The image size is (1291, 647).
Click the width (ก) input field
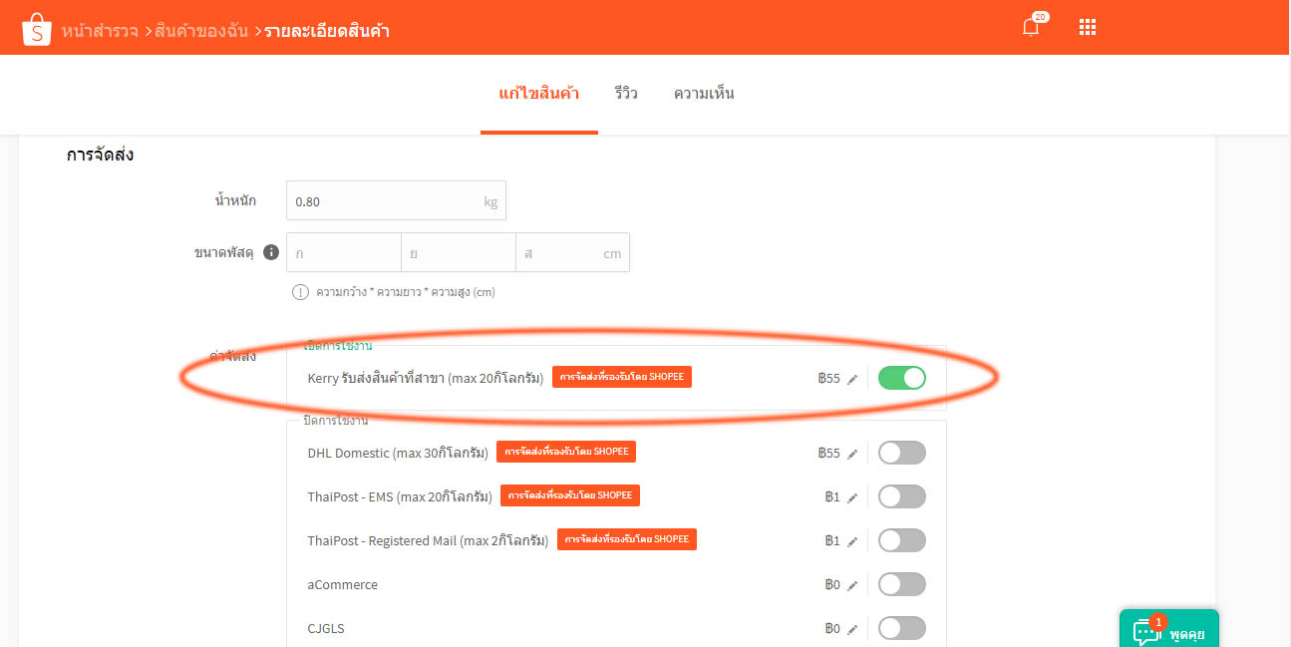(x=344, y=253)
